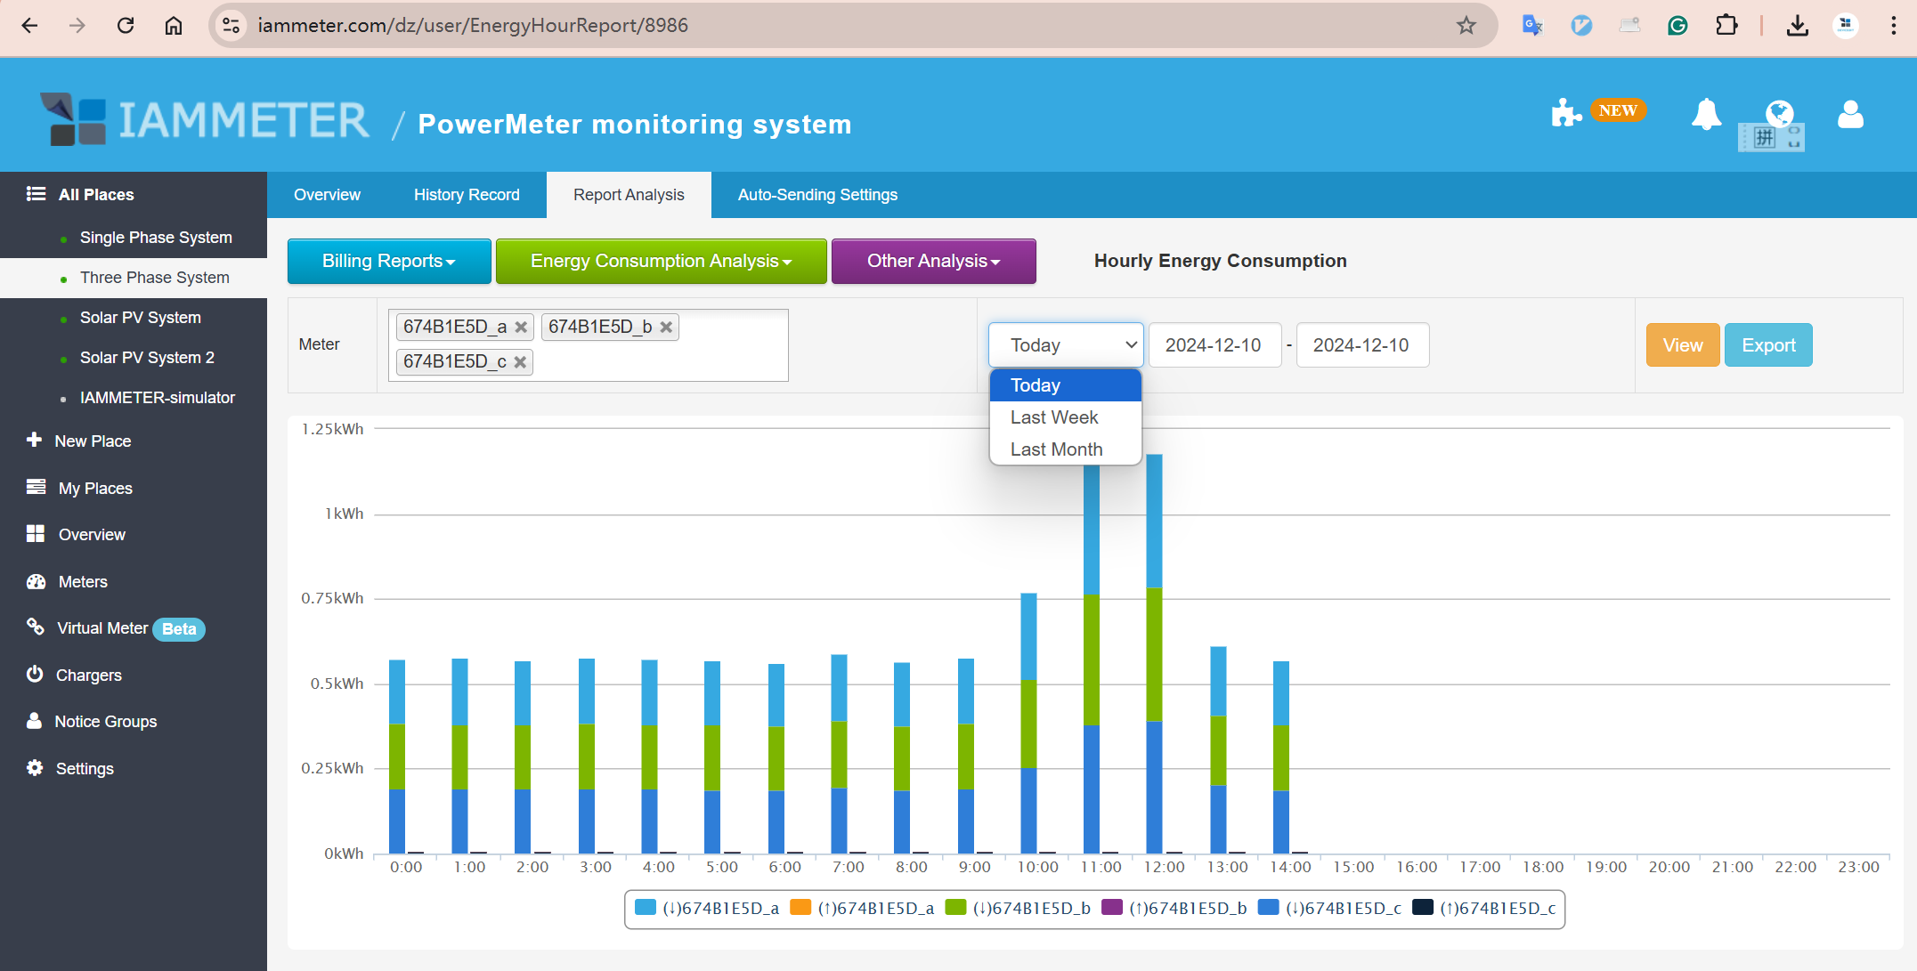Viewport: 1917px width, 971px height.
Task: Remove meter 674B1E5D_c tag
Action: tap(520, 362)
